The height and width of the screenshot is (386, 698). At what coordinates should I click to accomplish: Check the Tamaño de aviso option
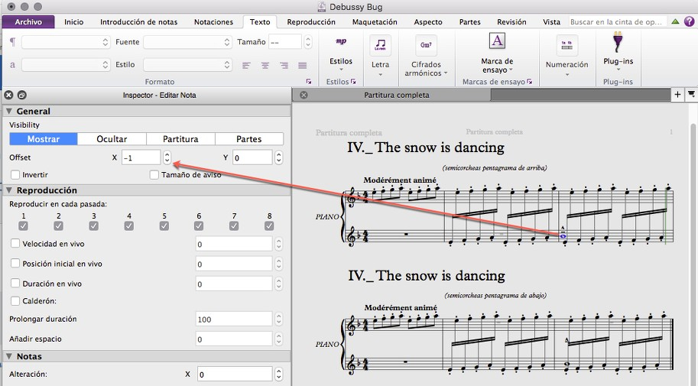154,175
